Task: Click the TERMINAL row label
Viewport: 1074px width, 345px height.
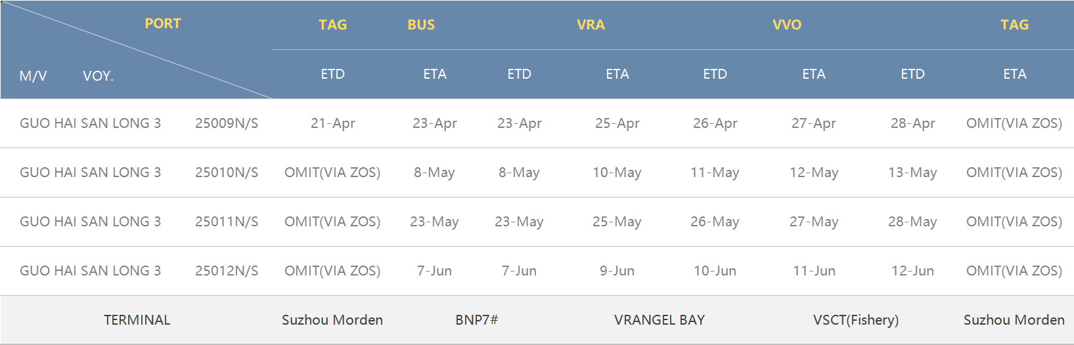Action: coord(137,320)
